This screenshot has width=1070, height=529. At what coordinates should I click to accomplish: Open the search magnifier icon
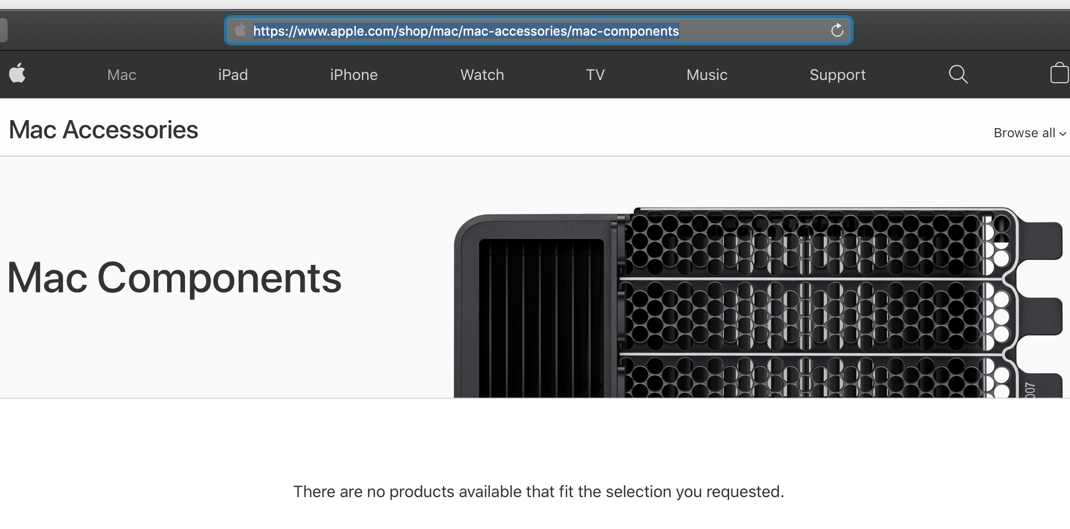(x=958, y=74)
